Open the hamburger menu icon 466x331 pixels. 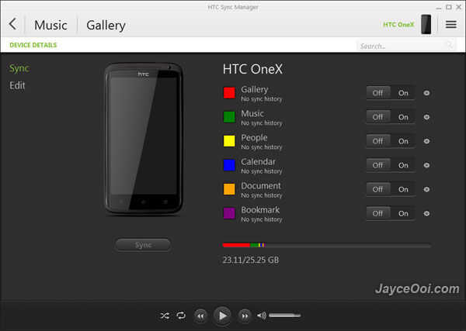(450, 24)
